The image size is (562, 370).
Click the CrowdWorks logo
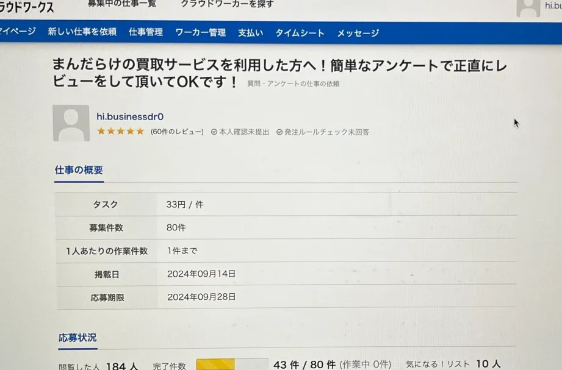pos(27,7)
